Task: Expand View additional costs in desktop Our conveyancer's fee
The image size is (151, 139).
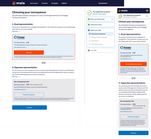Action: (20, 90)
